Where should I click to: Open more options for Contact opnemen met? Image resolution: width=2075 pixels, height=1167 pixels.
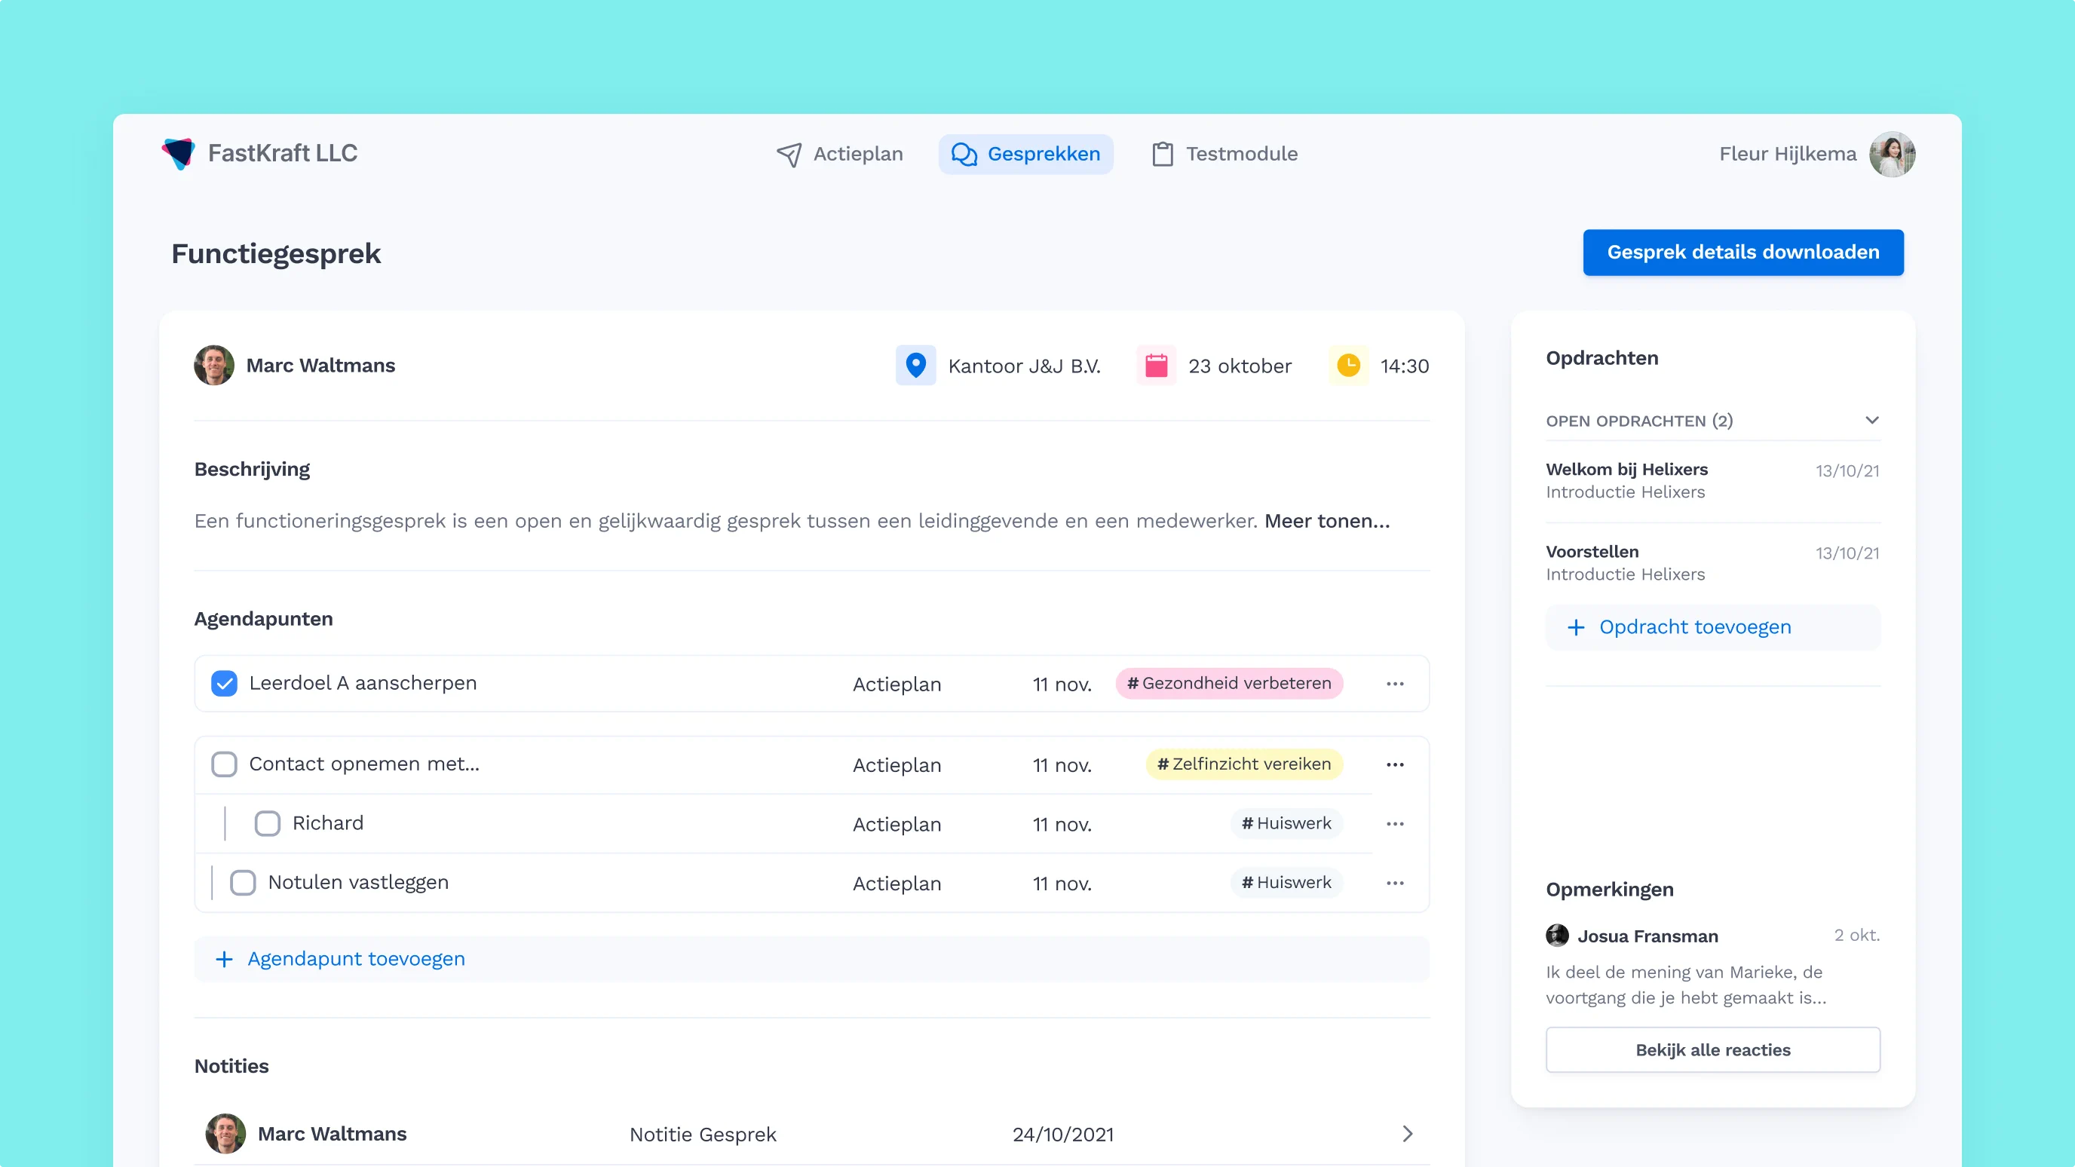[1395, 764]
